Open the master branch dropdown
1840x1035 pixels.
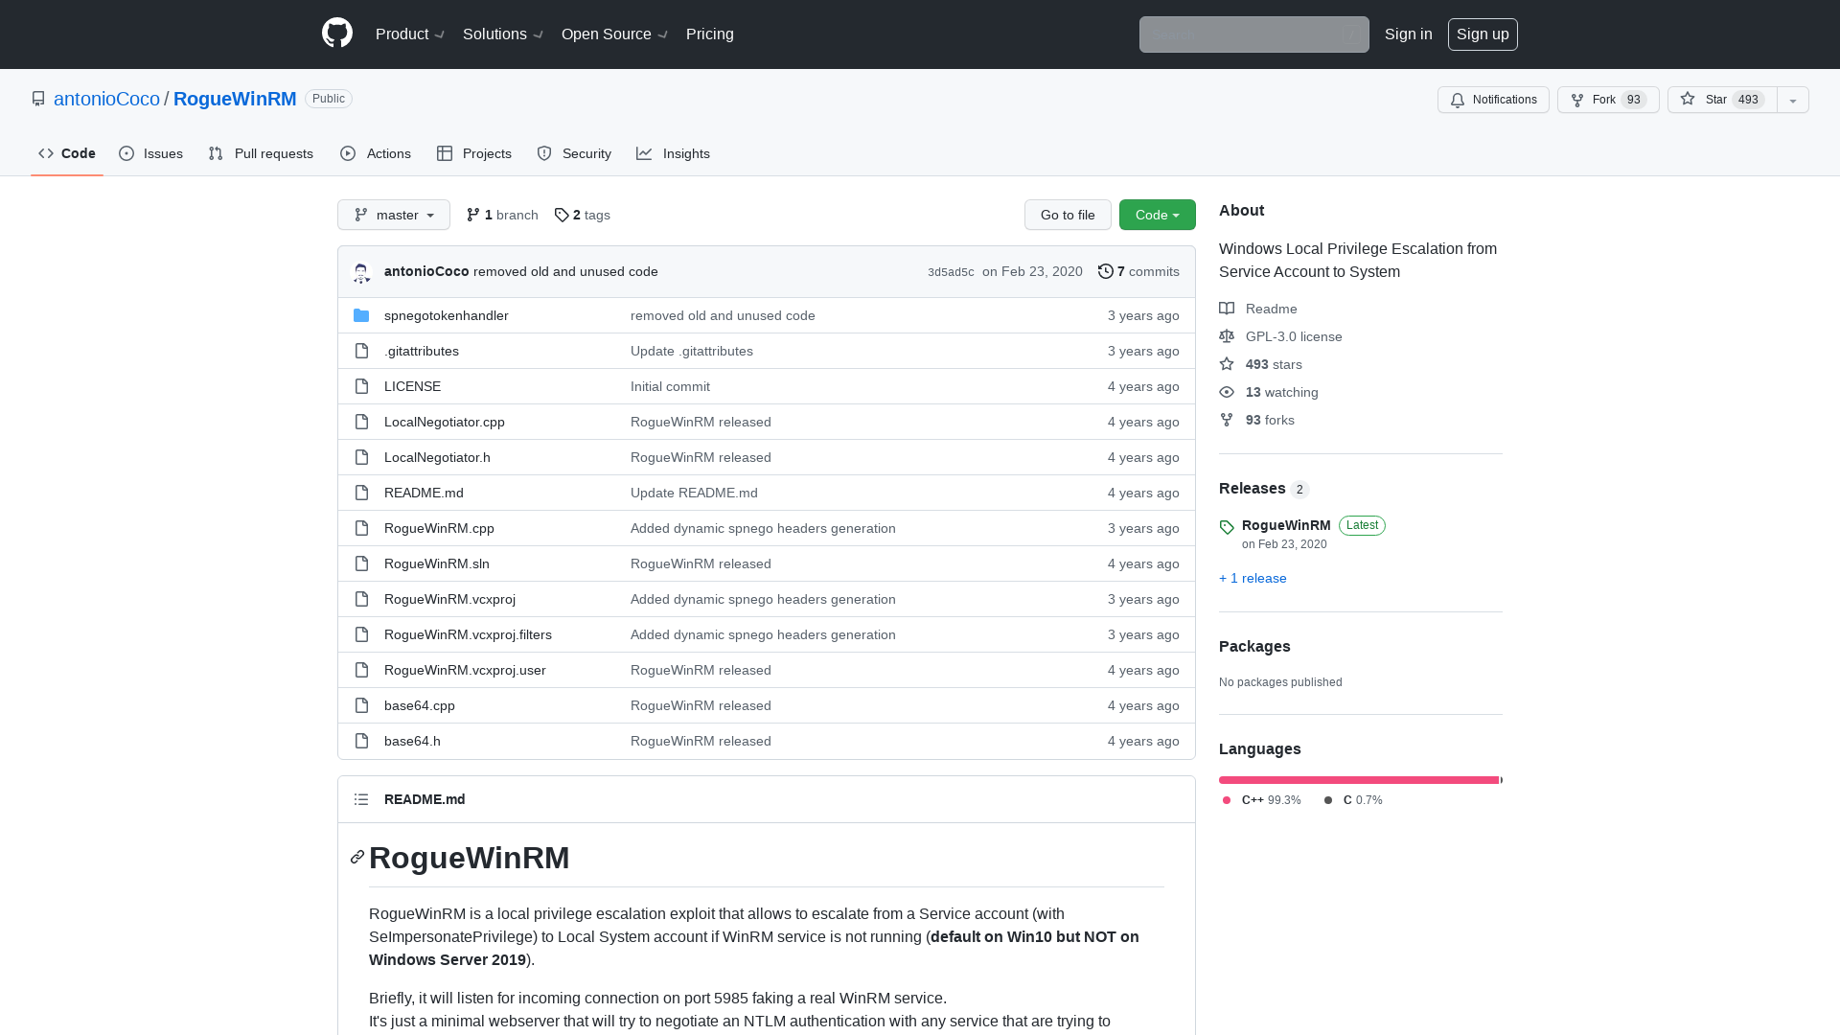click(x=394, y=215)
